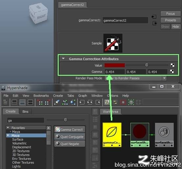Open the Graph menu in Hypershade
Image resolution: width=182 pixels, height=169 pixels.
[83, 95]
